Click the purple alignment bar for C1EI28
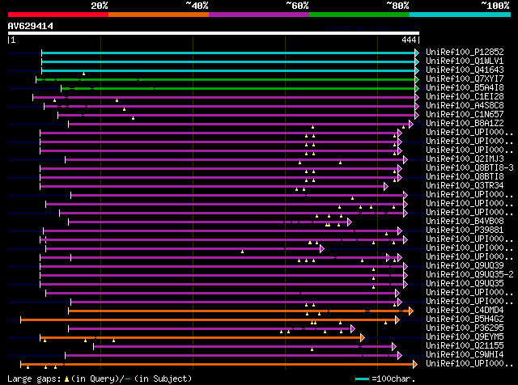 pos(224,97)
